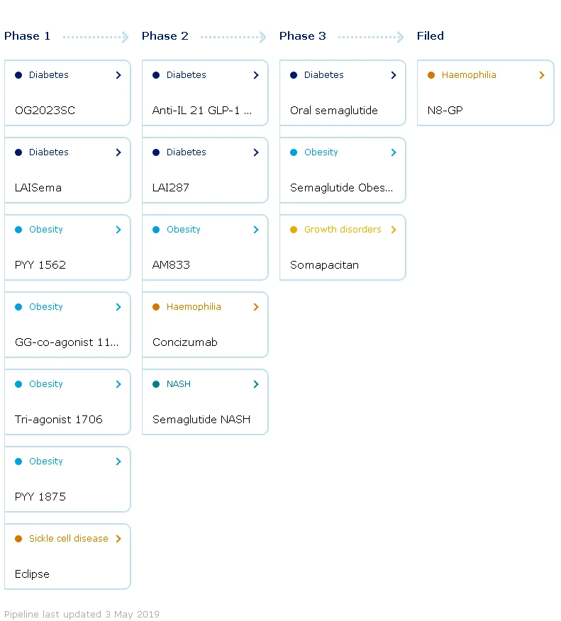Click the chevron on Semaglutide NASH card
The height and width of the screenshot is (621, 561).
pos(256,384)
